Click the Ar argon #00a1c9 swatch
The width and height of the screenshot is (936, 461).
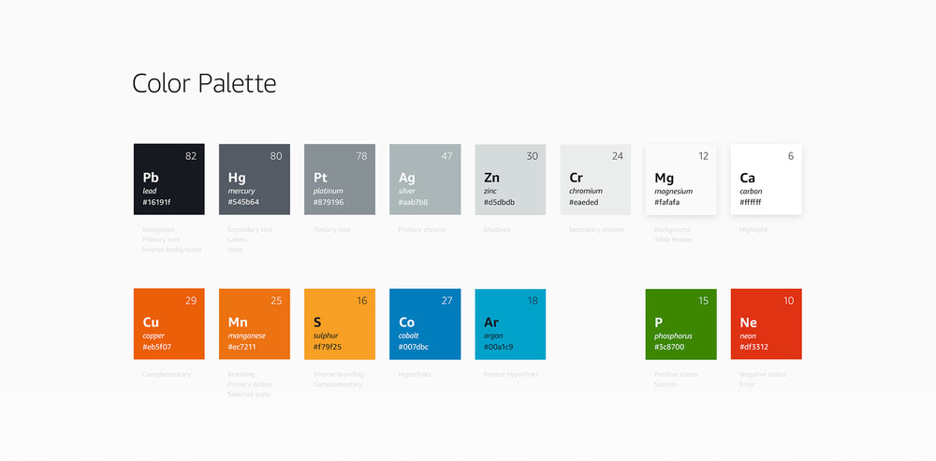pos(510,324)
